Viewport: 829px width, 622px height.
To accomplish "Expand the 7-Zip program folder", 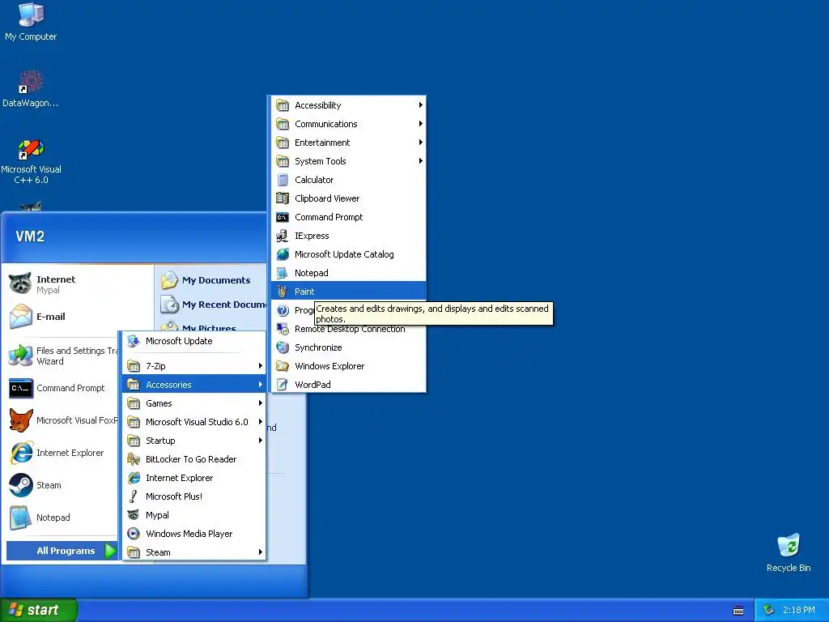I will pyautogui.click(x=193, y=366).
